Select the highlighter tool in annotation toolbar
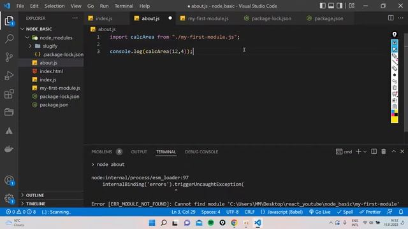Viewport: 408px width, 229px height. 395,55
